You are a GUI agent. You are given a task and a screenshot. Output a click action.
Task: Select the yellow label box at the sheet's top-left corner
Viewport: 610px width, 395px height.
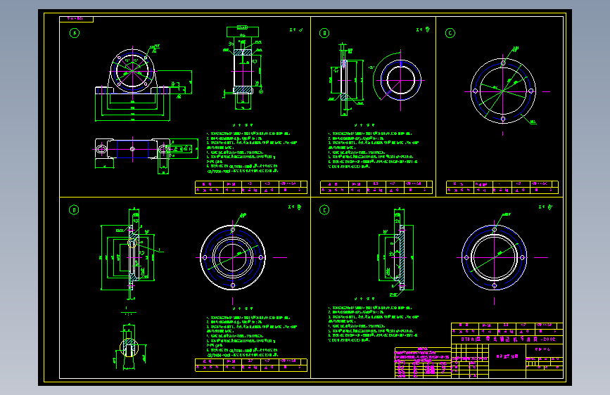point(76,19)
